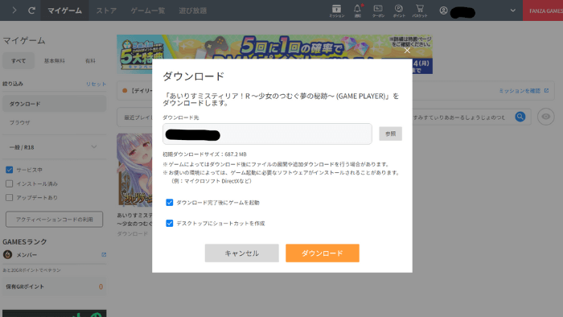Click the キャンセル button

[x=241, y=253]
